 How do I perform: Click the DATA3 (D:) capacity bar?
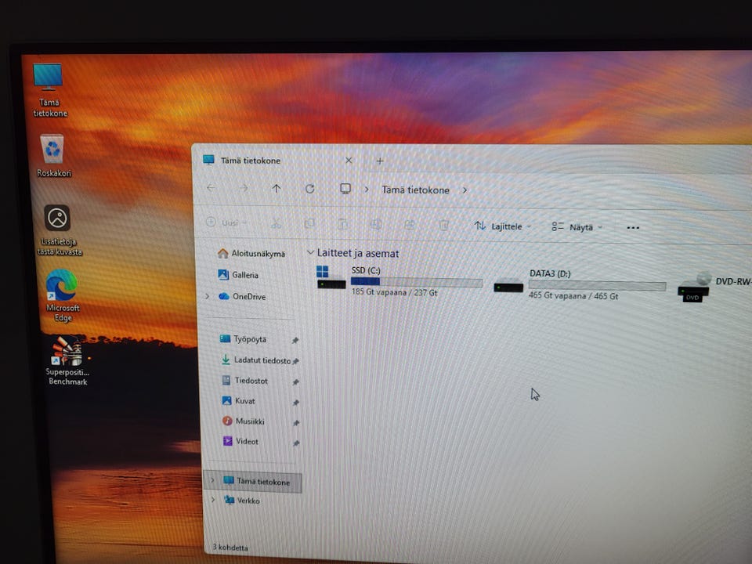point(597,286)
